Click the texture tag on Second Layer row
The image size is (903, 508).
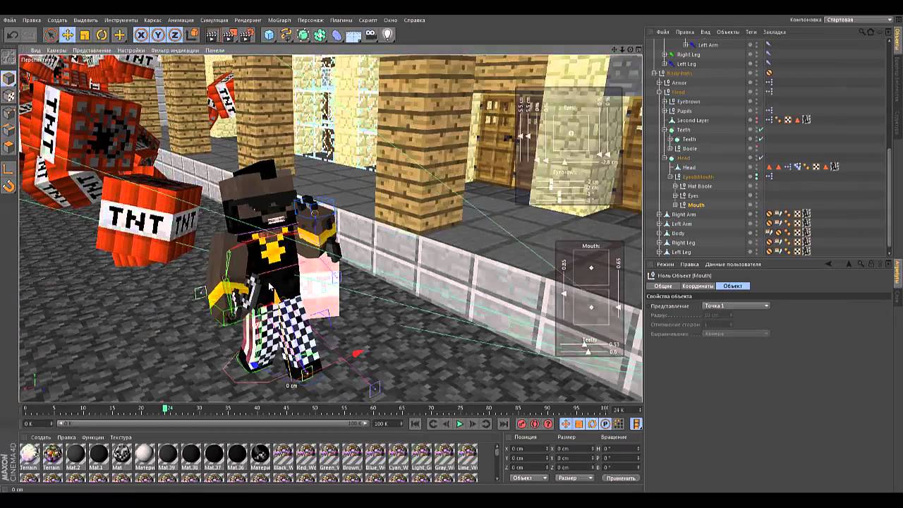point(806,120)
